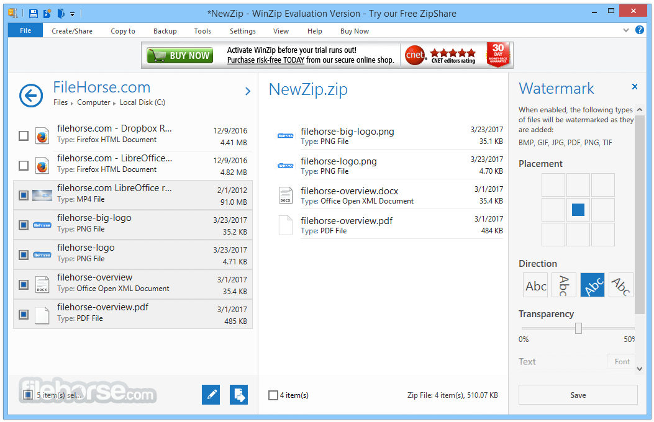Select the top-left placement cell
This screenshot has height=422, width=654.
click(x=553, y=185)
